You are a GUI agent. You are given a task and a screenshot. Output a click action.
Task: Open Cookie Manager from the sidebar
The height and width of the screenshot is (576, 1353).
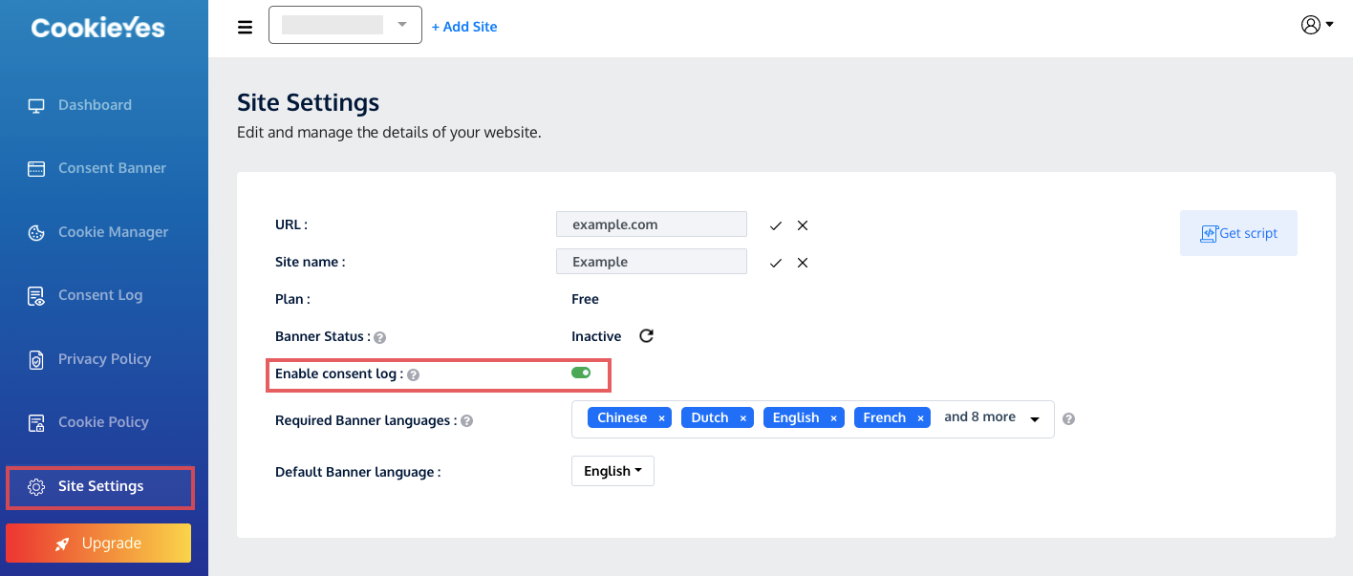(113, 232)
